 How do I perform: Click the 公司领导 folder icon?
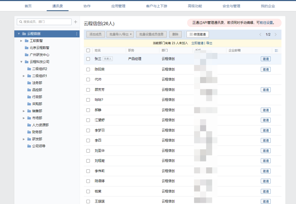pos(29,146)
